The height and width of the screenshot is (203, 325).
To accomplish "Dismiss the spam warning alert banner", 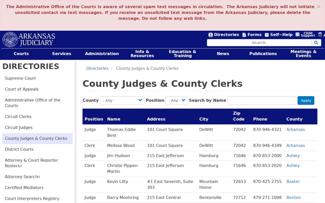I will coord(318,7).
